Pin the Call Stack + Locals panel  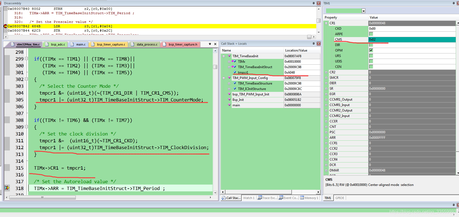313,44
